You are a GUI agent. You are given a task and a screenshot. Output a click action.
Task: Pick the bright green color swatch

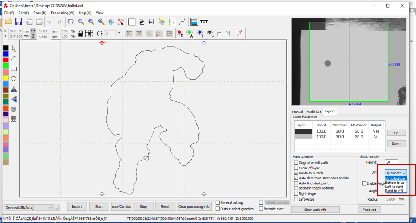(x=5, y=66)
